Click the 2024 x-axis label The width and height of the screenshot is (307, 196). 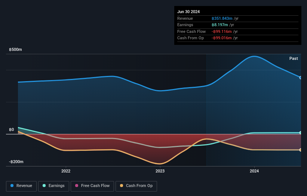(x=254, y=171)
